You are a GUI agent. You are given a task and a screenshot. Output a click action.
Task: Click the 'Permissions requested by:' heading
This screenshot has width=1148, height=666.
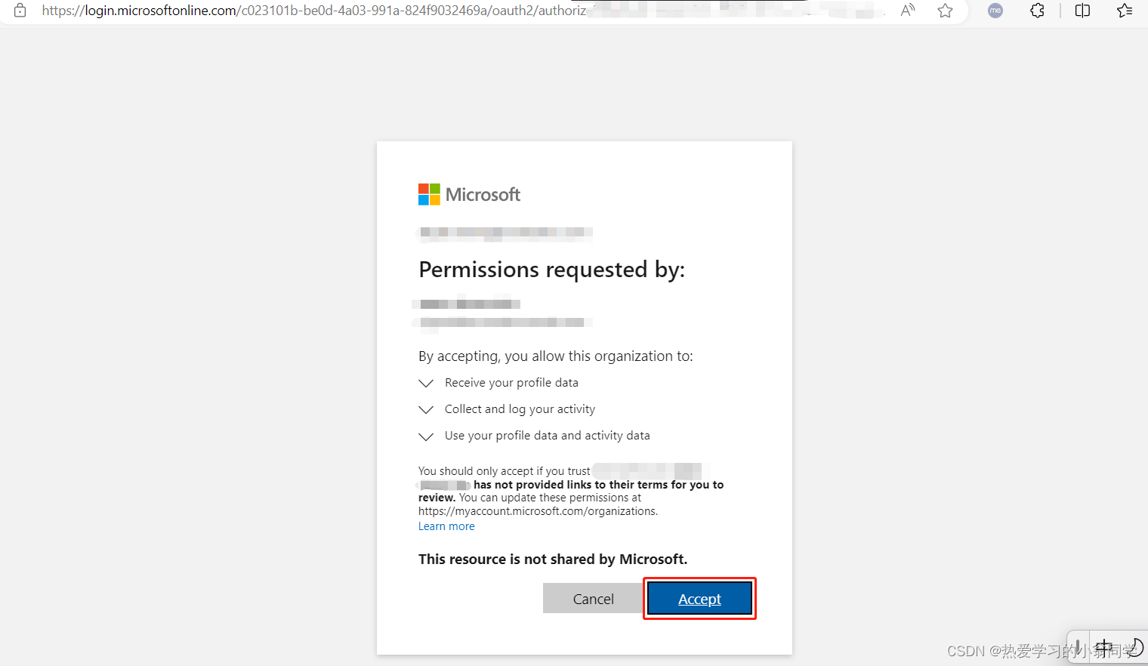(552, 270)
